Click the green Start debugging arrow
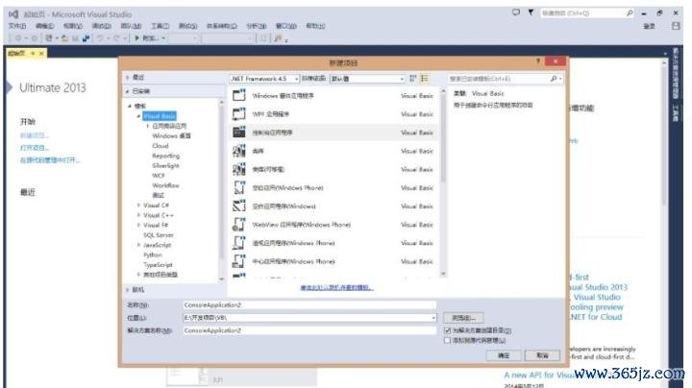692x388 pixels. click(x=136, y=38)
